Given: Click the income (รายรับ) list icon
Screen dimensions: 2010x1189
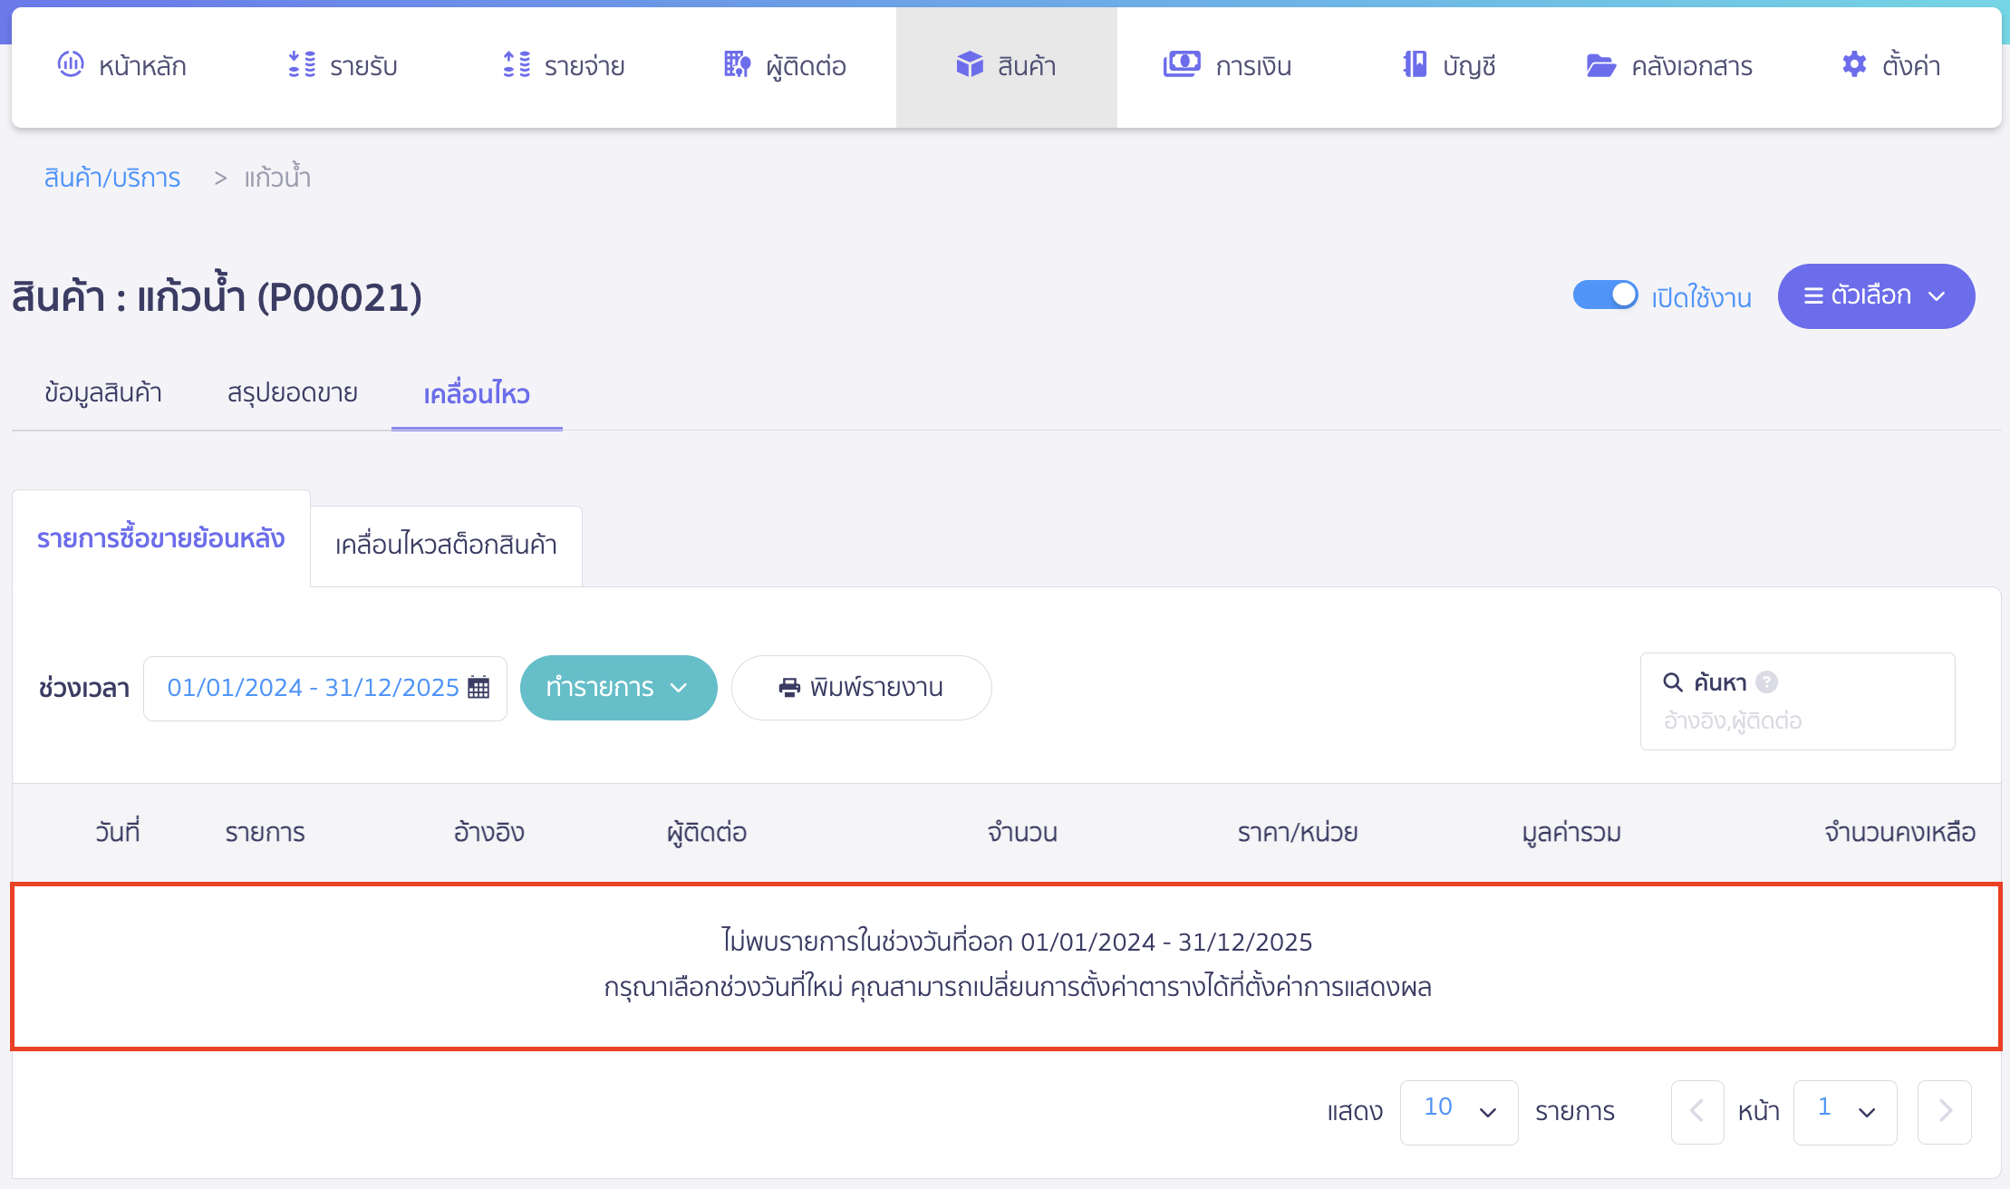Looking at the screenshot, I should click(302, 64).
